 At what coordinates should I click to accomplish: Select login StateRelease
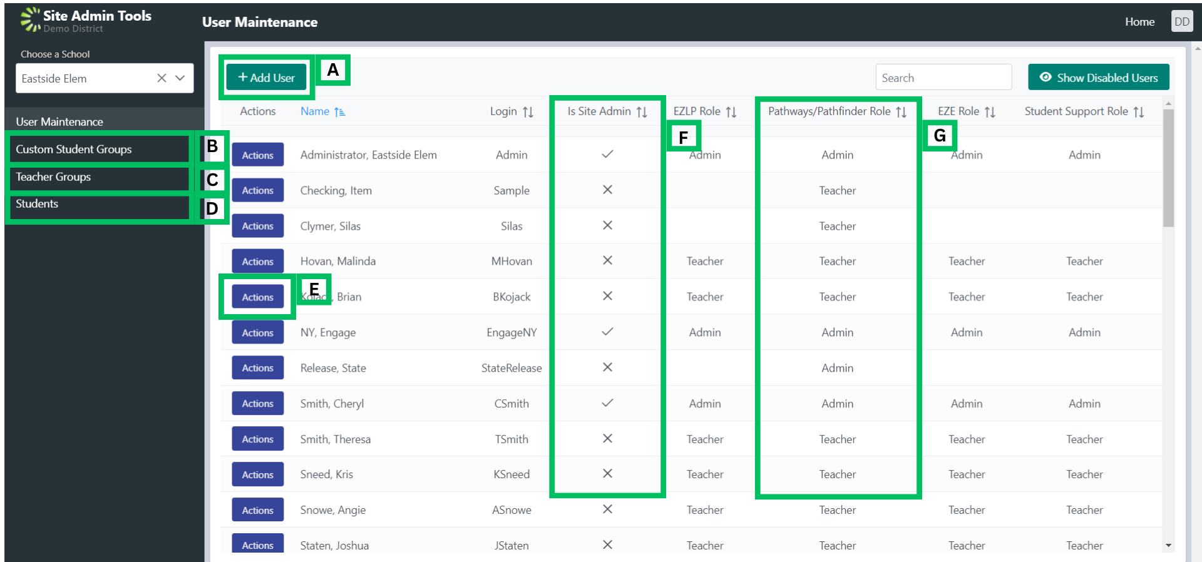pos(511,368)
